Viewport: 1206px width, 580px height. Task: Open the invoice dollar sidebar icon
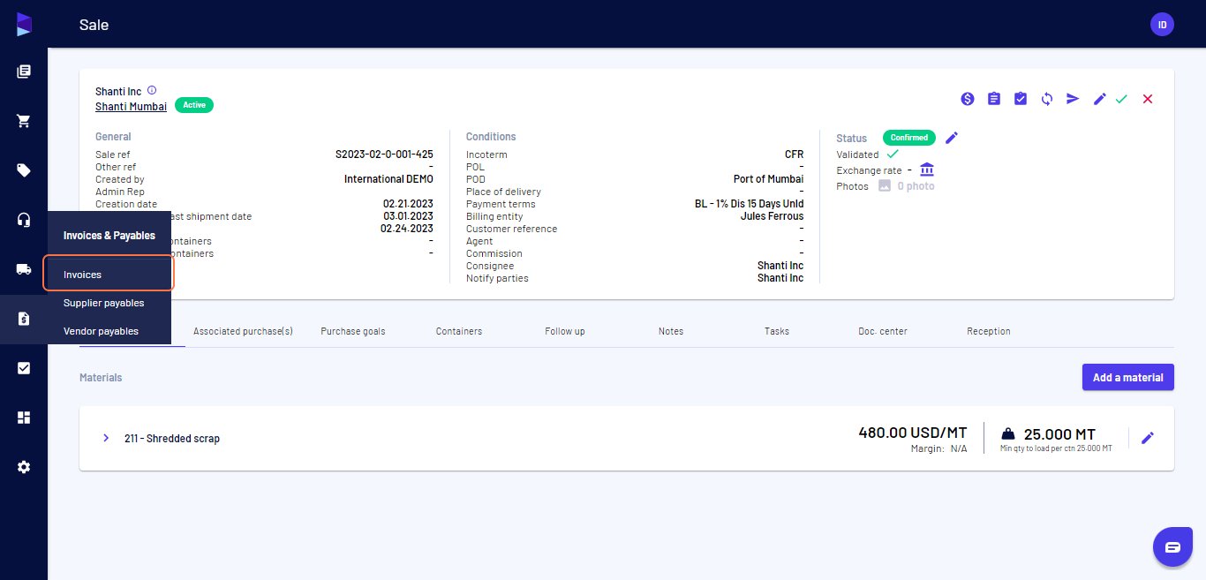click(24, 319)
